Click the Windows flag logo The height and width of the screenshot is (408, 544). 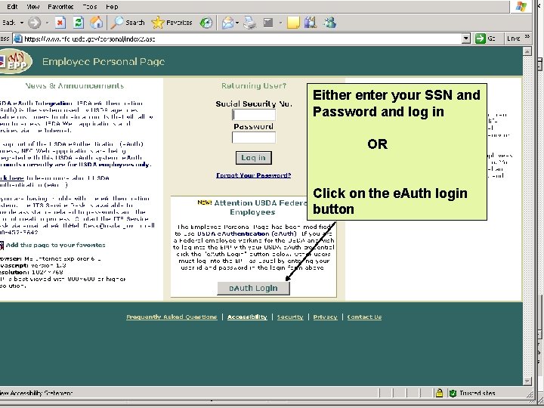(521, 6)
